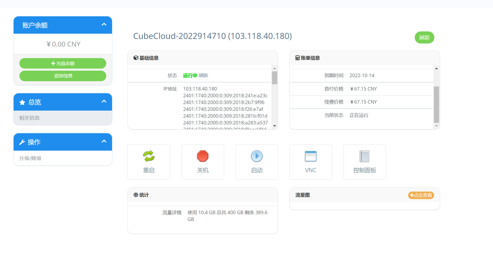Click the globe icon beside 统计
The height and width of the screenshot is (273, 493).
pos(136,195)
